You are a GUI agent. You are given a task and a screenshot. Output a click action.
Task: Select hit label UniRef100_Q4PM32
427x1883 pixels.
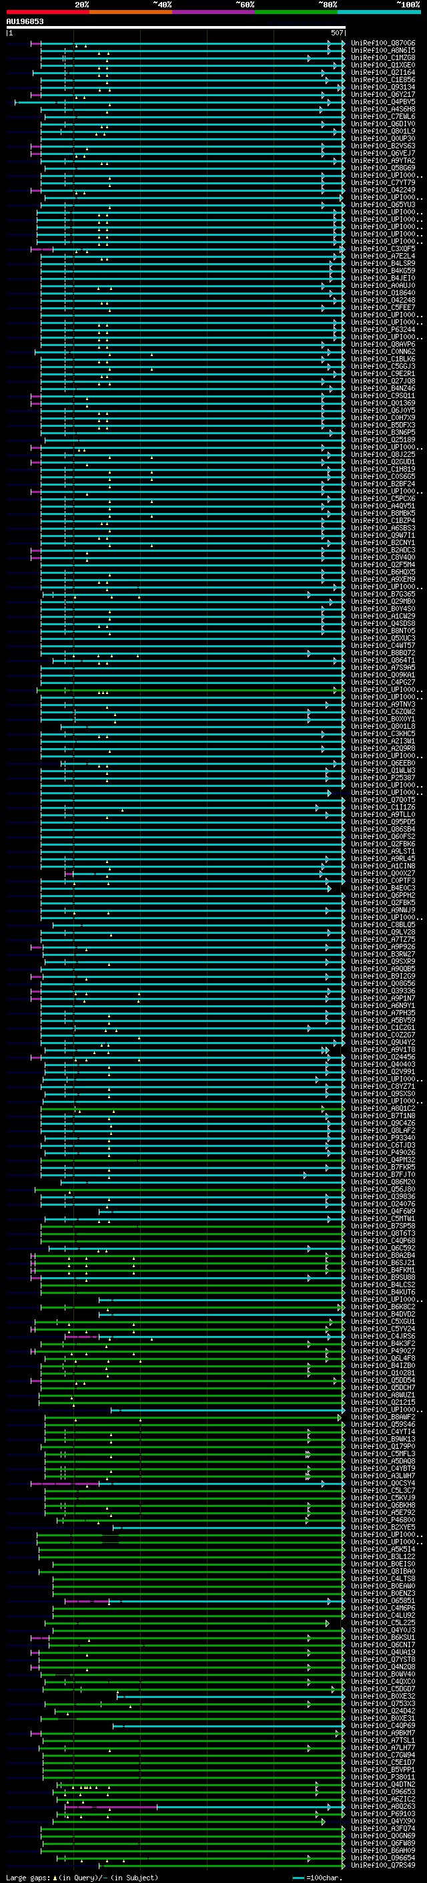(383, 1160)
